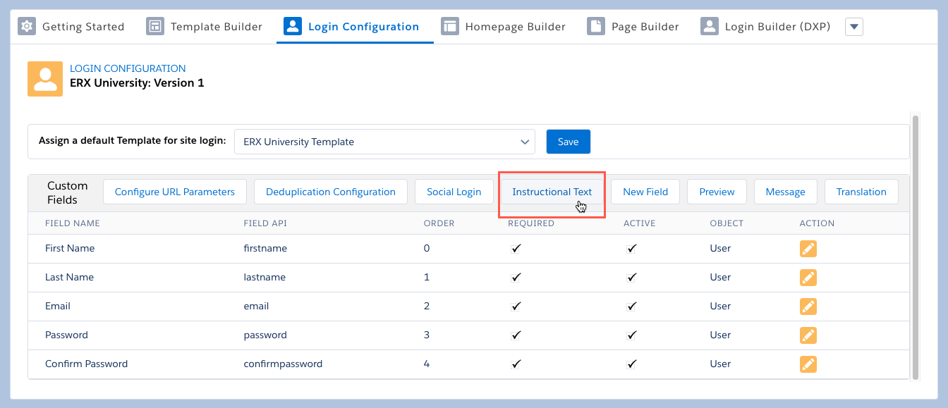Edit the Email field row
This screenshot has height=408, width=948.
point(808,307)
